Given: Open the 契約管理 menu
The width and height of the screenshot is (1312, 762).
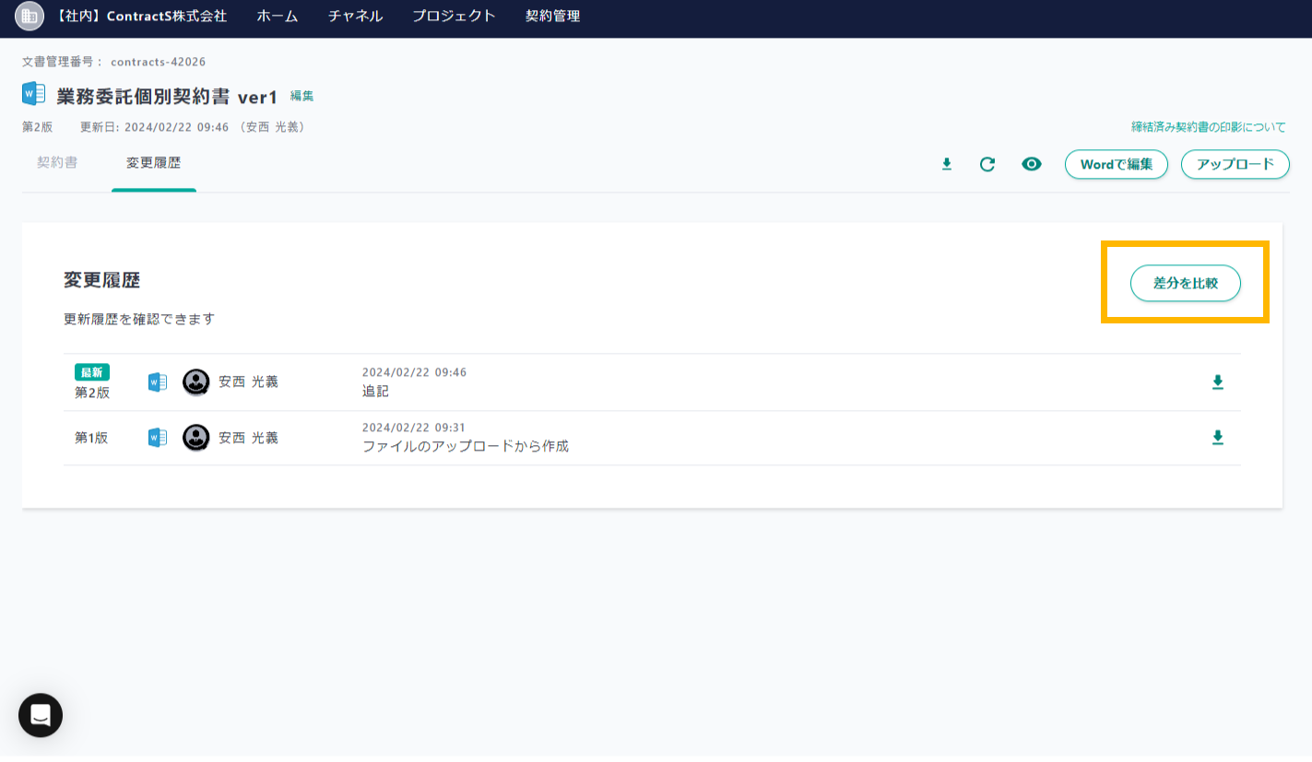Looking at the screenshot, I should [x=552, y=16].
